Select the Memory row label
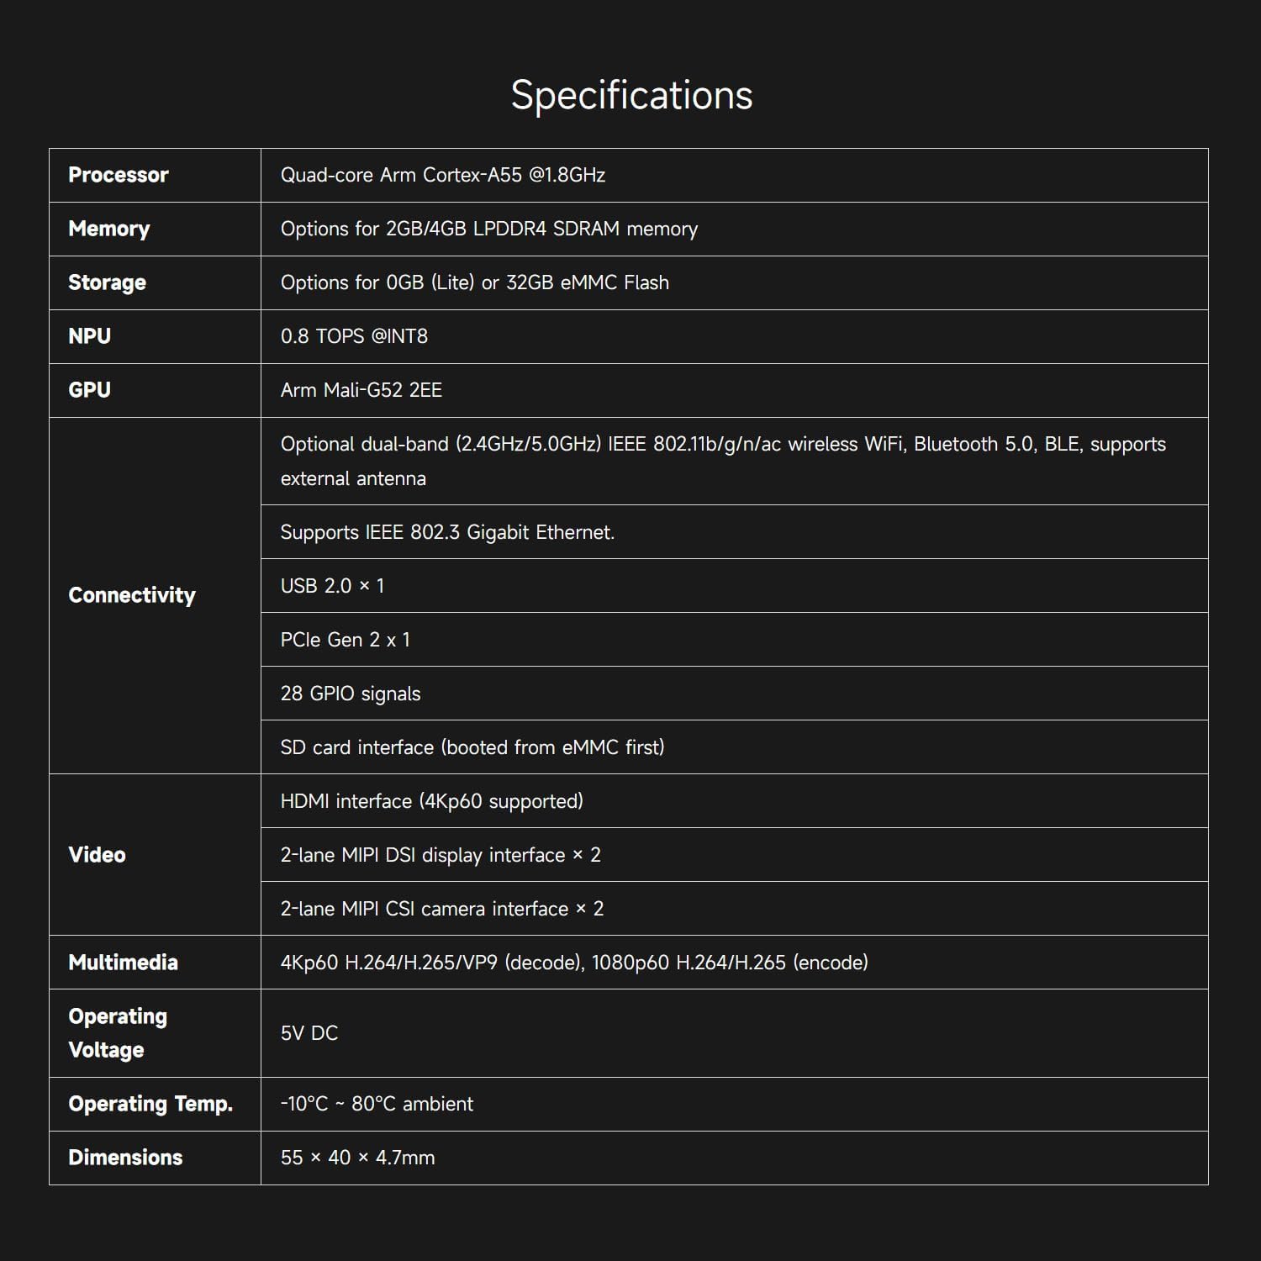This screenshot has height=1261, width=1261. click(x=109, y=229)
